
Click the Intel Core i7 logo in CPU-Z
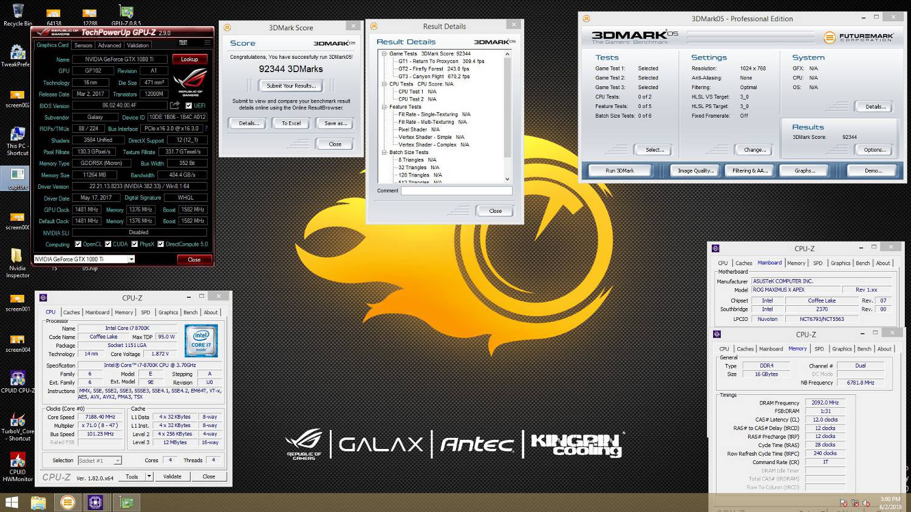pyautogui.click(x=201, y=342)
